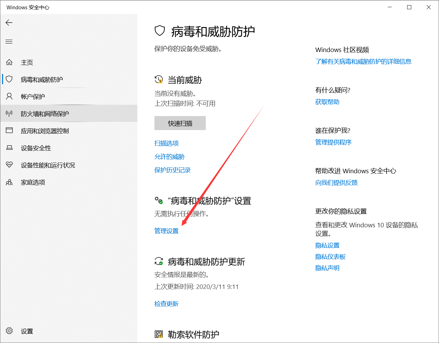The height and width of the screenshot is (343, 439).
Task: Click the 快速扫描 button
Action: [180, 123]
